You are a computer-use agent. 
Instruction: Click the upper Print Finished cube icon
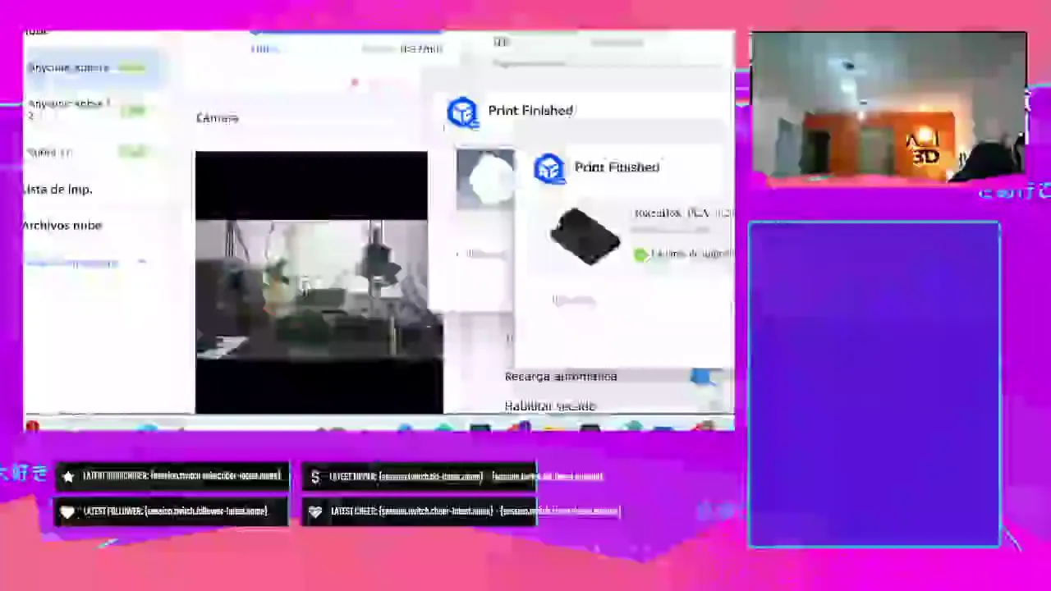(462, 112)
